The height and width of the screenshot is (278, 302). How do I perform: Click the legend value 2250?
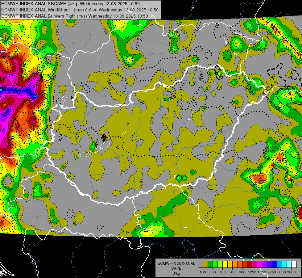(272, 272)
